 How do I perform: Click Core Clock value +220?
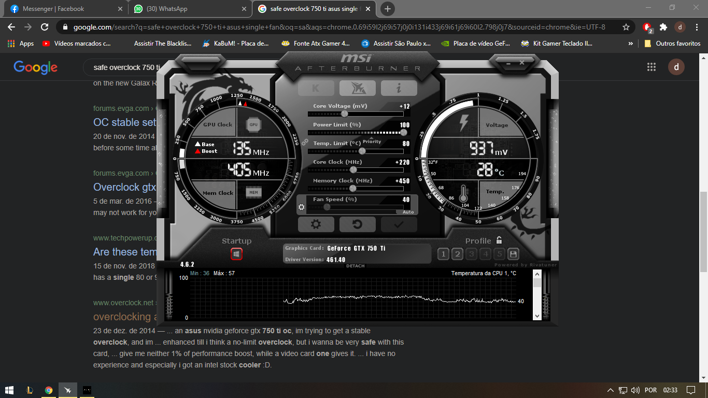click(x=402, y=162)
